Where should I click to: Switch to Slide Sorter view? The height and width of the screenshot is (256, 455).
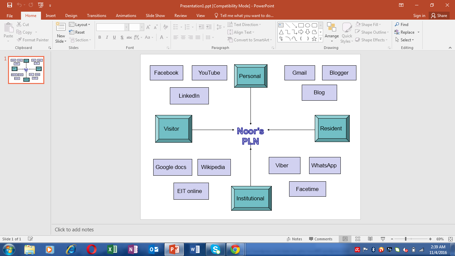(357, 239)
